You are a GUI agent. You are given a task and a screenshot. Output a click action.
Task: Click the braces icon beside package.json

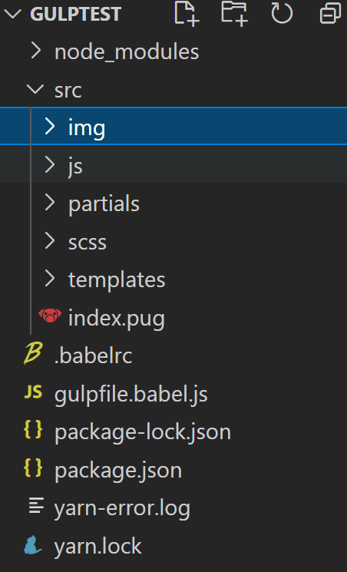click(33, 468)
